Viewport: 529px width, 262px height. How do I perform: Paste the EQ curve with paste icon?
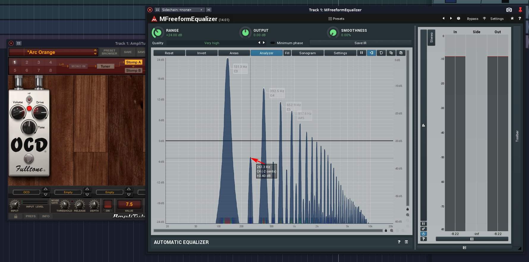point(401,53)
